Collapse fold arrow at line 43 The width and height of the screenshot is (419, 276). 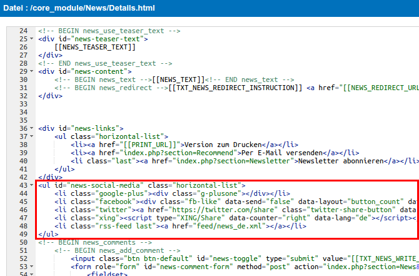point(31,185)
